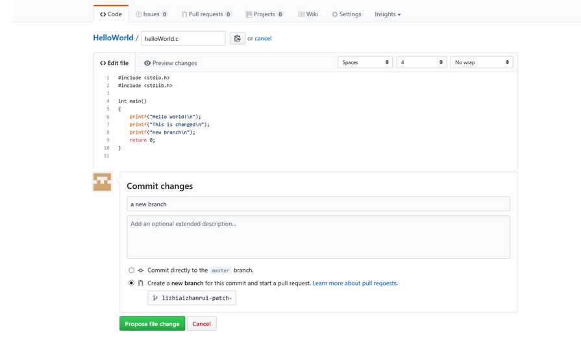Click the Preview changes eye icon
The height and width of the screenshot is (338, 581).
coord(147,63)
